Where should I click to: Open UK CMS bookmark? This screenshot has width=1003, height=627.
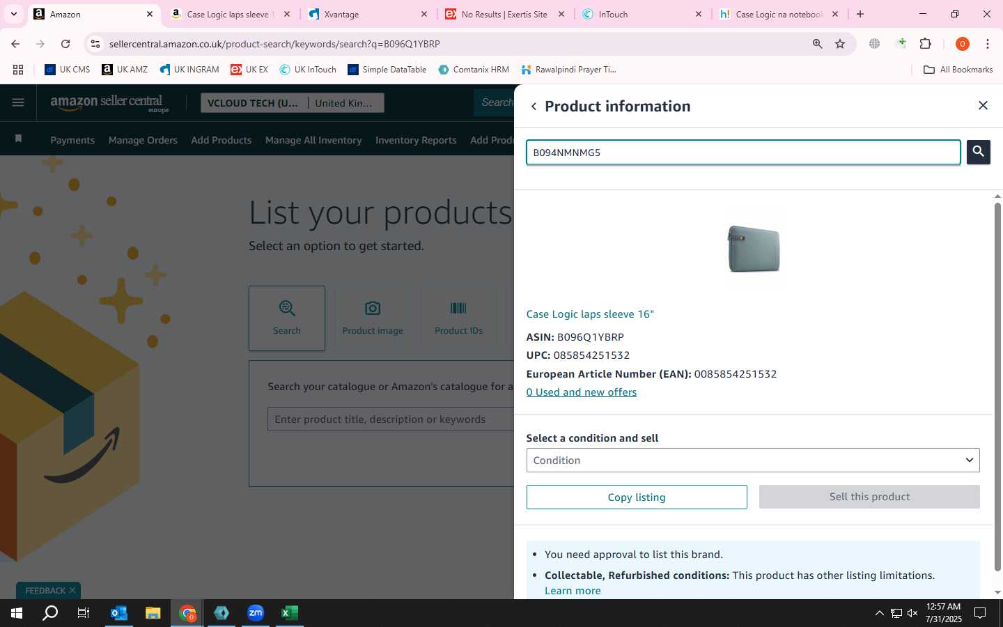pyautogui.click(x=68, y=70)
